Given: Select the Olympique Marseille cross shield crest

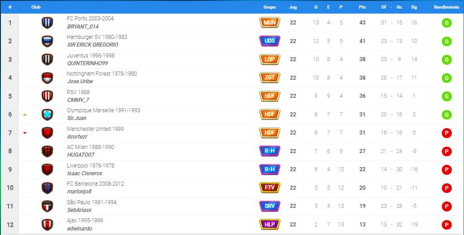Looking at the screenshot, I should point(48,115).
